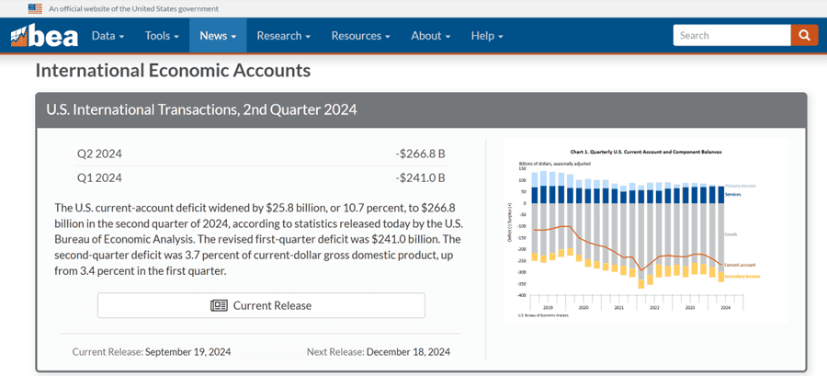Click the International Economic Accounts heading
This screenshot has height=376, width=827.
coord(173,71)
